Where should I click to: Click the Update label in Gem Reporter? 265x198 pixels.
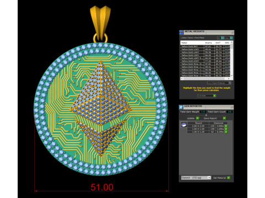coord(190,118)
